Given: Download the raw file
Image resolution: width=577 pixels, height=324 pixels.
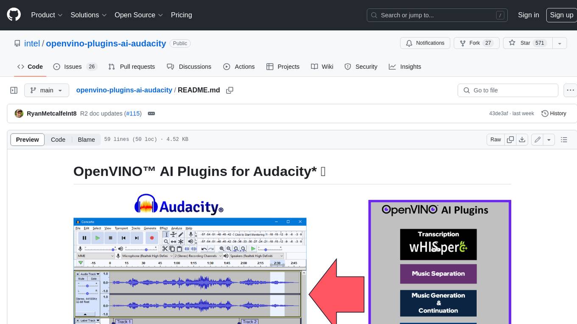Looking at the screenshot, I should point(522,140).
